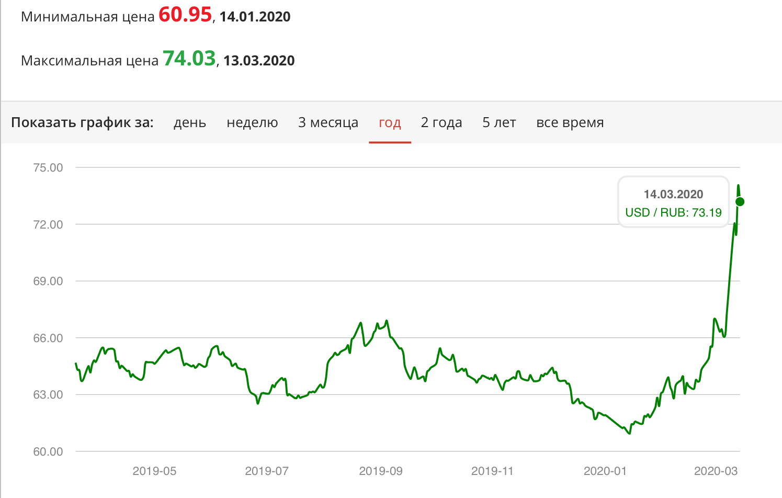Open the "2 года" chart range
Screen dimensions: 782x498
441,123
